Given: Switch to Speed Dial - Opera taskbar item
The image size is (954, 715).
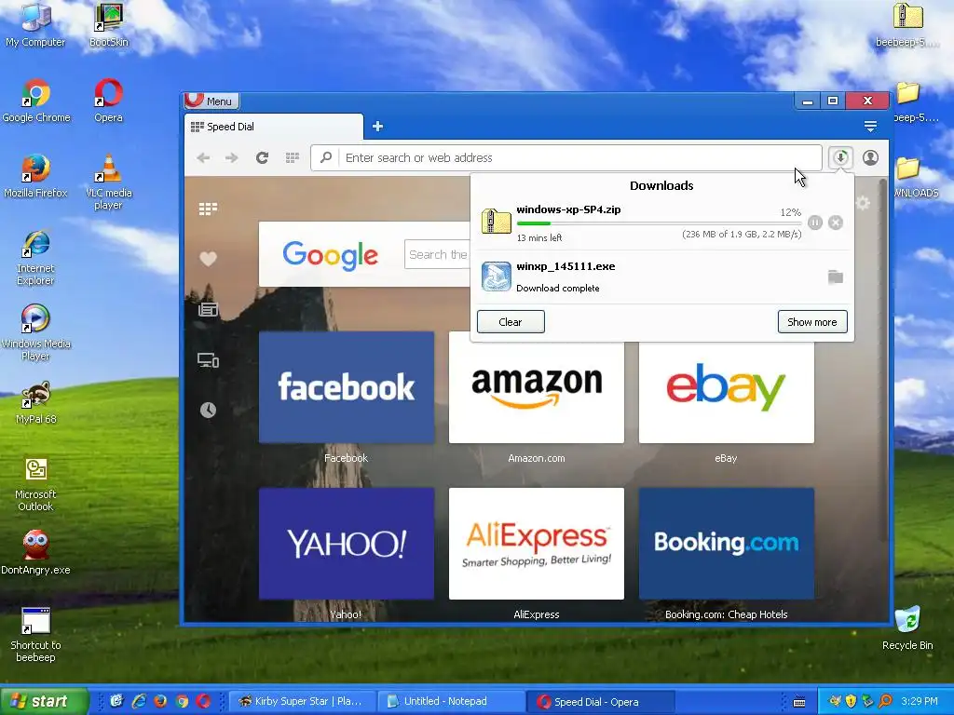Looking at the screenshot, I should (601, 701).
